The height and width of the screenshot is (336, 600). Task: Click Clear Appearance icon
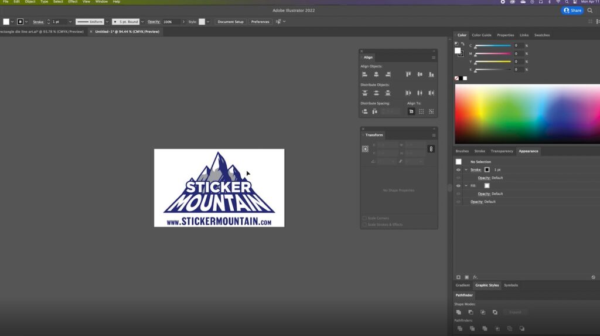click(x=593, y=277)
